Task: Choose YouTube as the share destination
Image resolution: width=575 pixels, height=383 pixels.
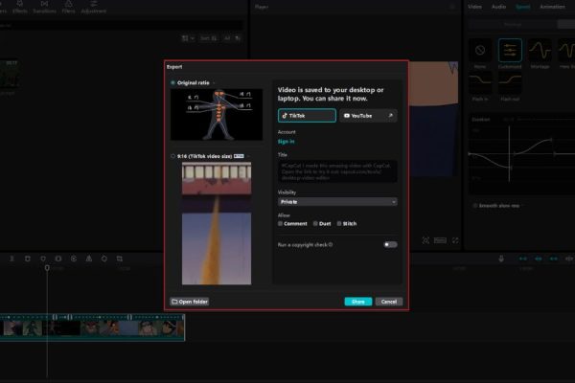Action: coord(368,115)
